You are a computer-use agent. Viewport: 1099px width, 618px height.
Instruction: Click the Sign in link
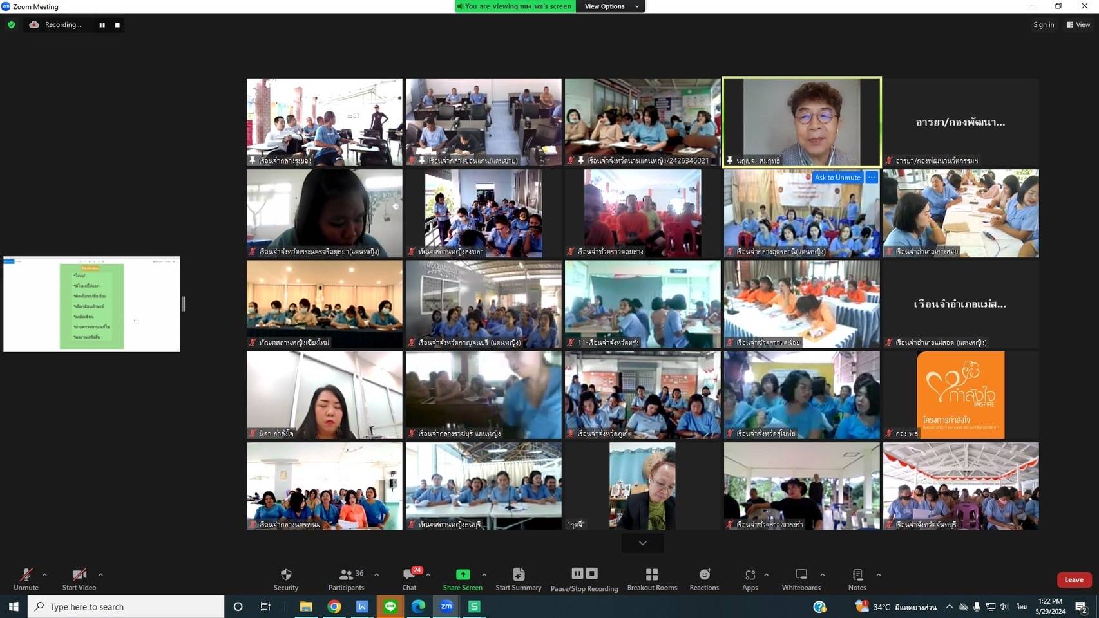[1044, 24]
